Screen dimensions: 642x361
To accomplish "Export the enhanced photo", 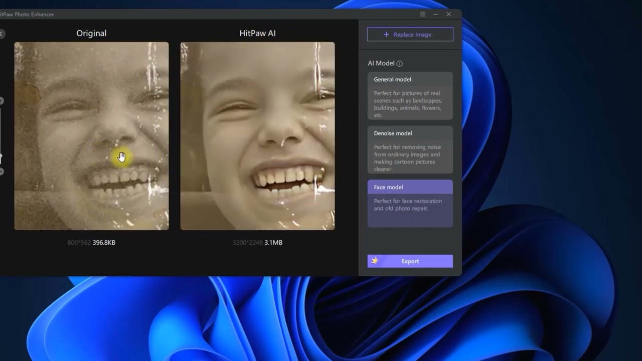I will [410, 261].
